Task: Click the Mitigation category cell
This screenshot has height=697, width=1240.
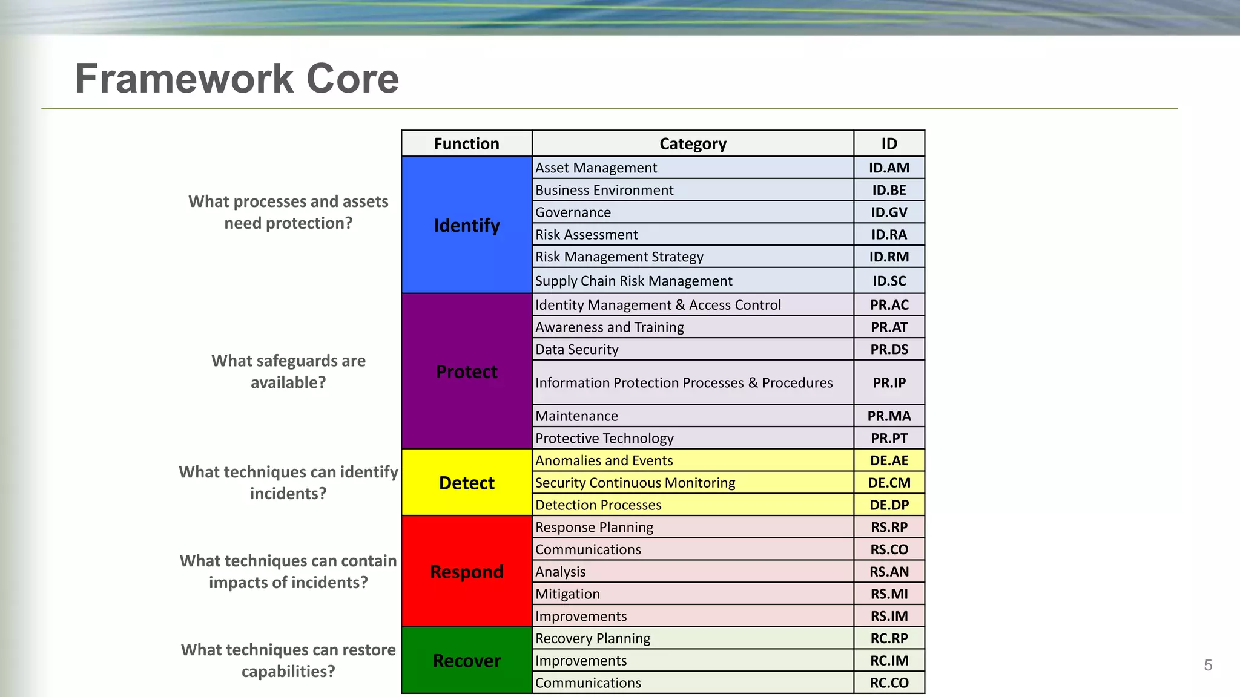Action: [693, 594]
